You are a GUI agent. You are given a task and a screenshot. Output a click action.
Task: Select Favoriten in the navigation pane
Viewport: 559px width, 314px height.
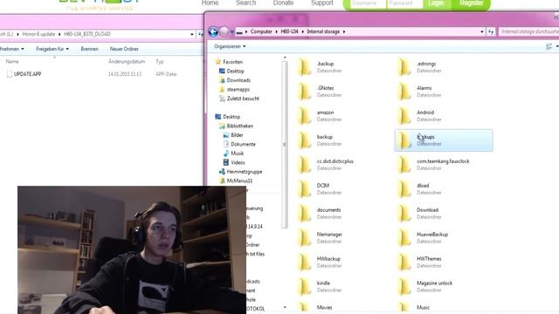coord(232,62)
